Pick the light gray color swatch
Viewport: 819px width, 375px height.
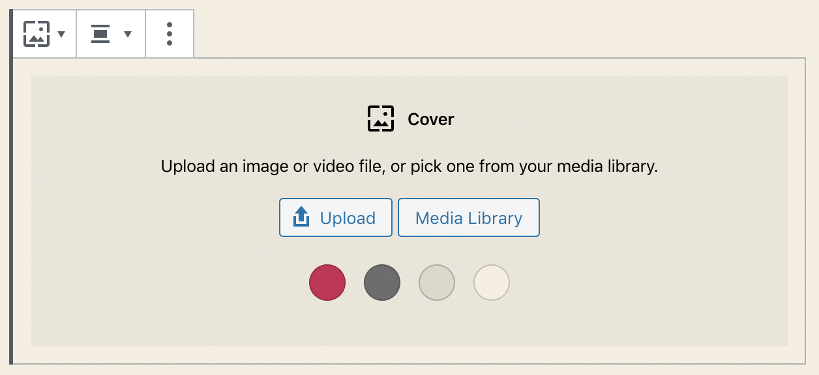pos(437,283)
